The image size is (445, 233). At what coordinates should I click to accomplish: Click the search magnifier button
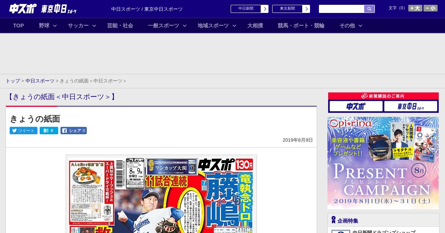tap(369, 9)
